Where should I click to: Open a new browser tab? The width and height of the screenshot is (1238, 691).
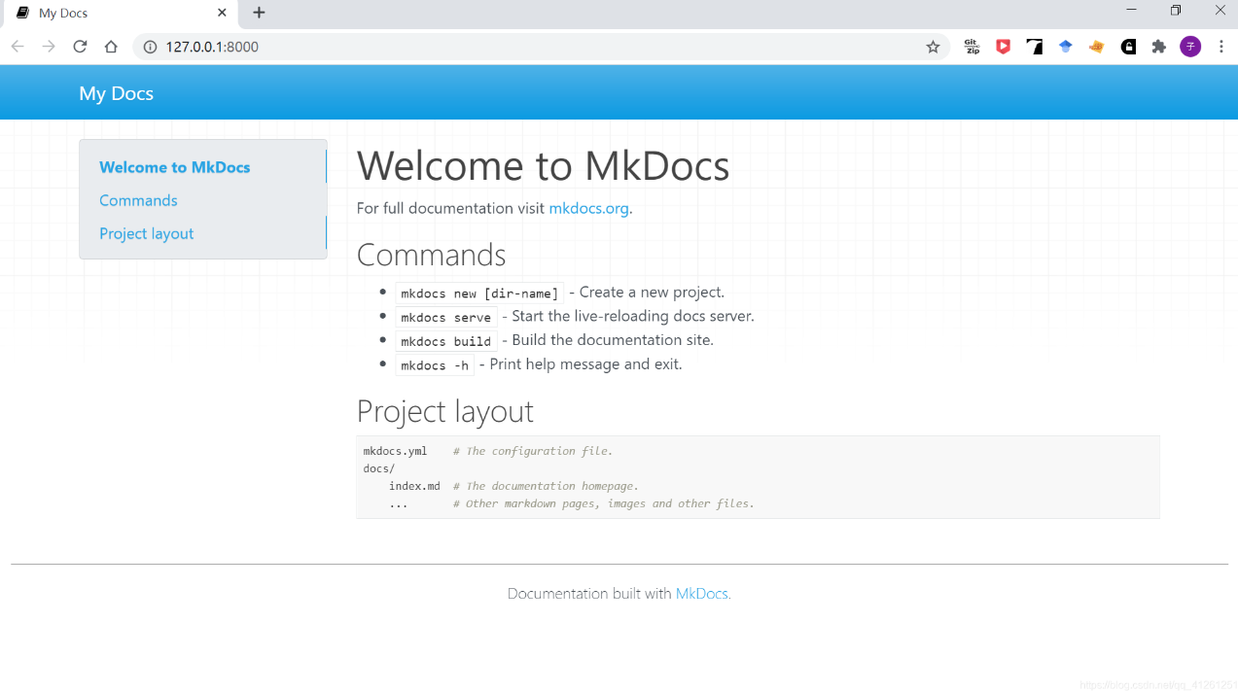259,13
